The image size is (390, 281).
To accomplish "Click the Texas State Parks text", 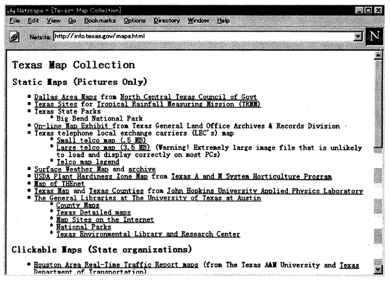I will tap(68, 111).
